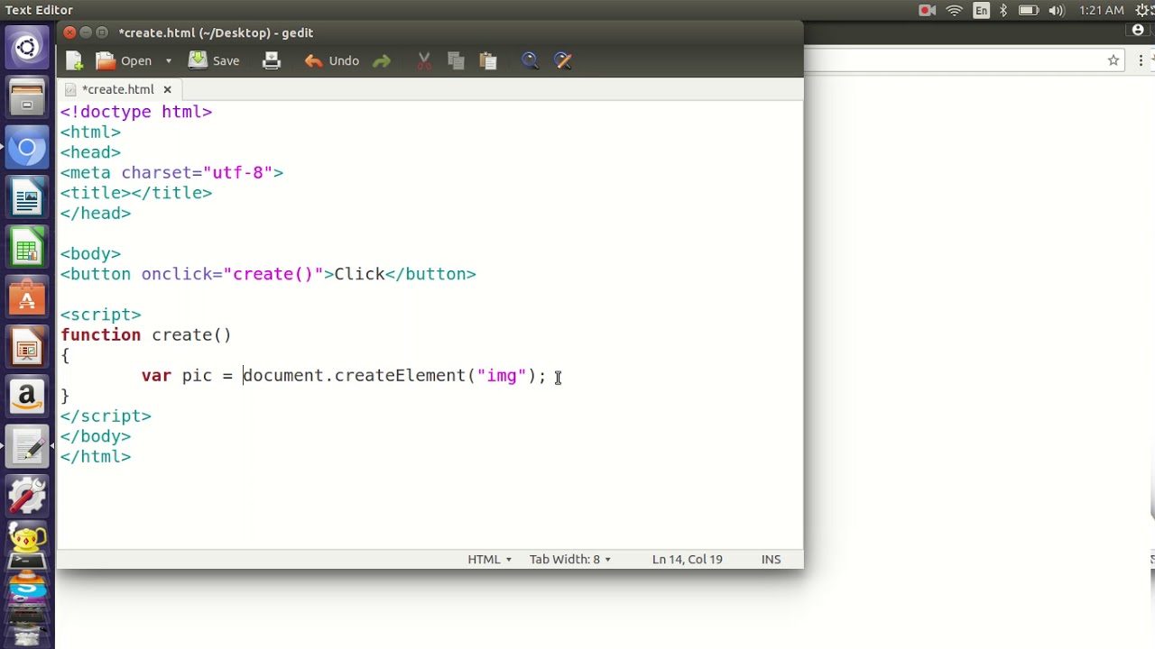Viewport: 1155px width, 649px height.
Task: Click the "<!doctype html>" code line
Action: tap(136, 112)
